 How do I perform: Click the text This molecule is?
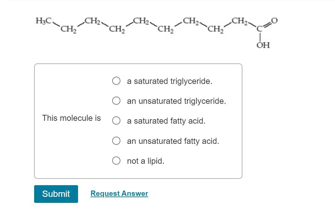[x=71, y=118]
